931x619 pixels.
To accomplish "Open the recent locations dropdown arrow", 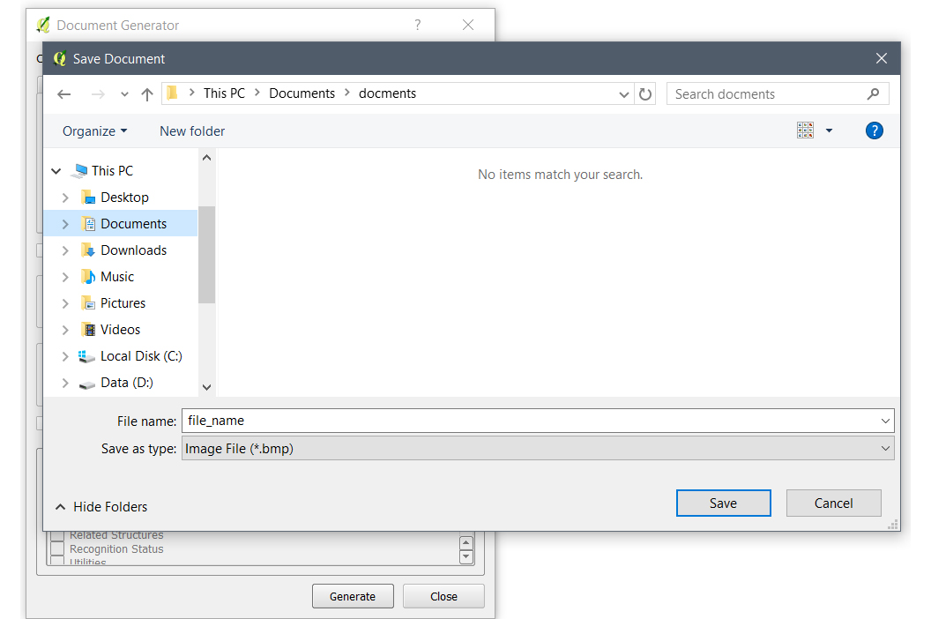I will pyautogui.click(x=124, y=94).
